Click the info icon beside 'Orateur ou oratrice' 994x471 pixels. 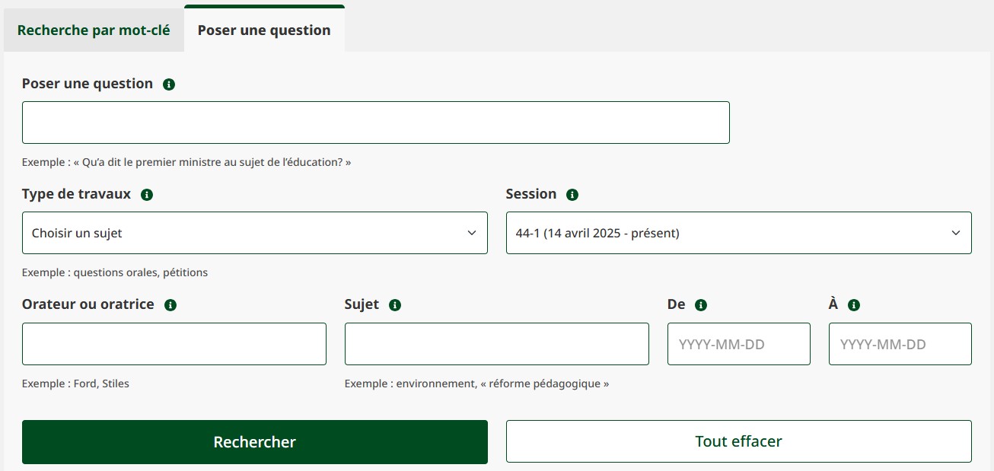tap(171, 304)
